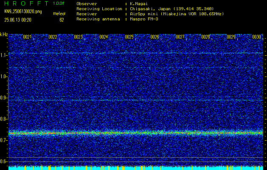Click time marker 0024
This screenshot has width=267, height=170.
(x=104, y=37)
